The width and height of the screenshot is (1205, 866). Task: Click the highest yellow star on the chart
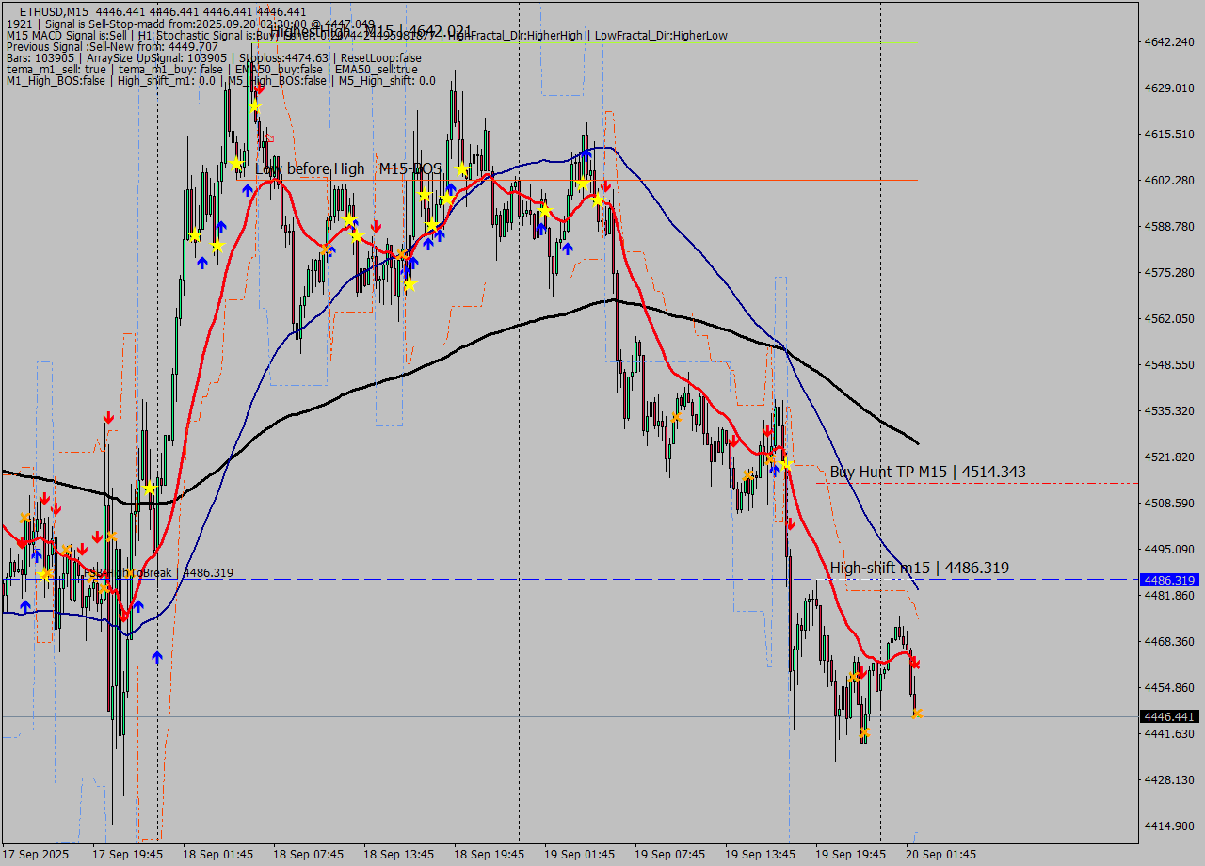254,106
